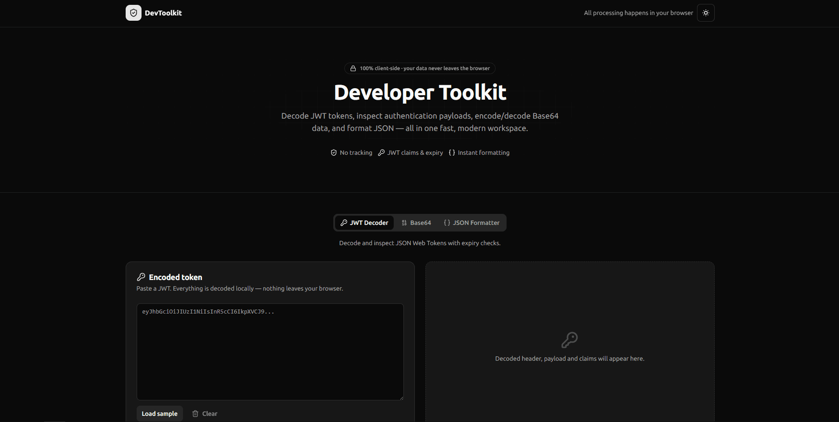Click the shield icon next to No tracking
Image resolution: width=839 pixels, height=422 pixels.
click(334, 153)
